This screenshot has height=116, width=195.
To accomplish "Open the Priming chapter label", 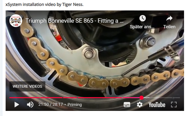I will (75, 105).
